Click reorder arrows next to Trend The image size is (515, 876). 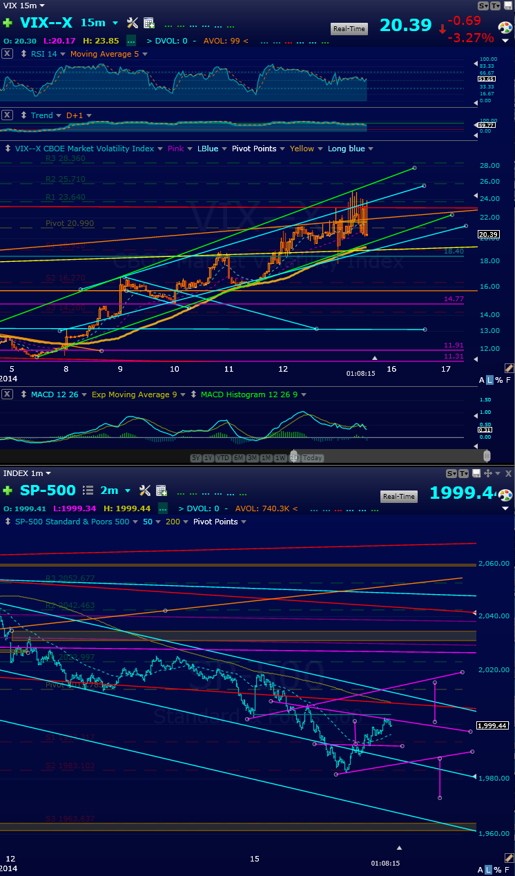pos(24,115)
